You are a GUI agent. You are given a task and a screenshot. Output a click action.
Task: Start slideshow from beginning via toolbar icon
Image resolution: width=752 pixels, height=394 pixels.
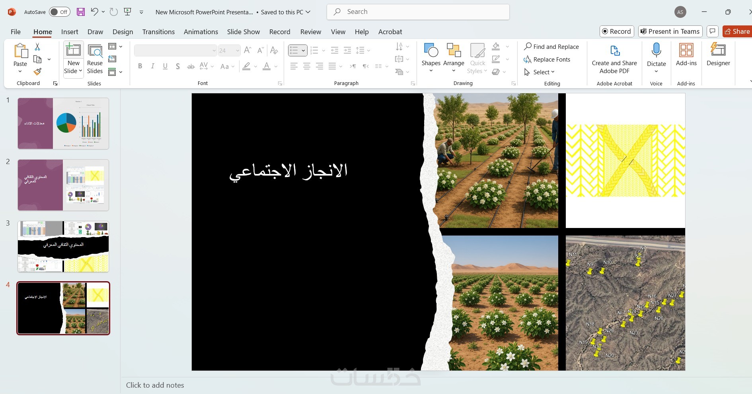click(128, 12)
